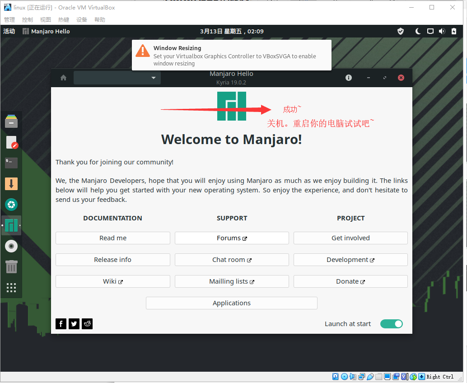
Task: Open the Manjaro Hello app menu in top bar
Action: pyautogui.click(x=46, y=31)
